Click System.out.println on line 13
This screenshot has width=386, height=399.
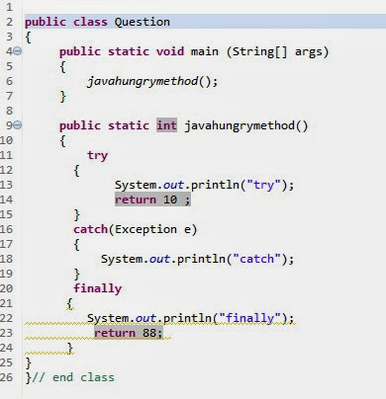tap(177, 185)
